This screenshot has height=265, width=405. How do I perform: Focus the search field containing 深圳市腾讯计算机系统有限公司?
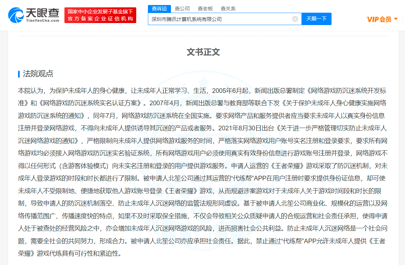[220, 19]
